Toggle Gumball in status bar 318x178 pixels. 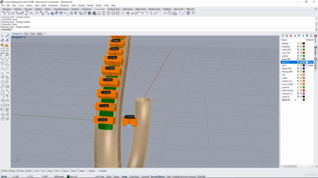pyautogui.click(x=145, y=177)
